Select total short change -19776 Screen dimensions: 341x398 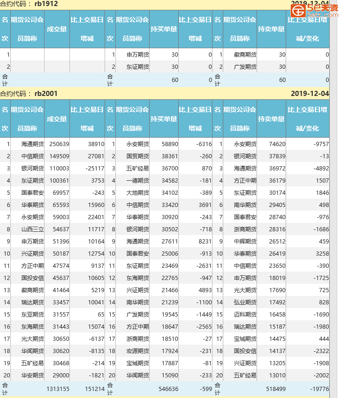pos(319,389)
